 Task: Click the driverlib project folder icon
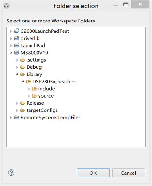pos(16,38)
